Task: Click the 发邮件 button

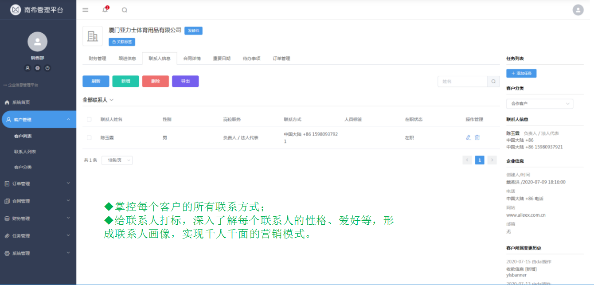Action: click(193, 31)
